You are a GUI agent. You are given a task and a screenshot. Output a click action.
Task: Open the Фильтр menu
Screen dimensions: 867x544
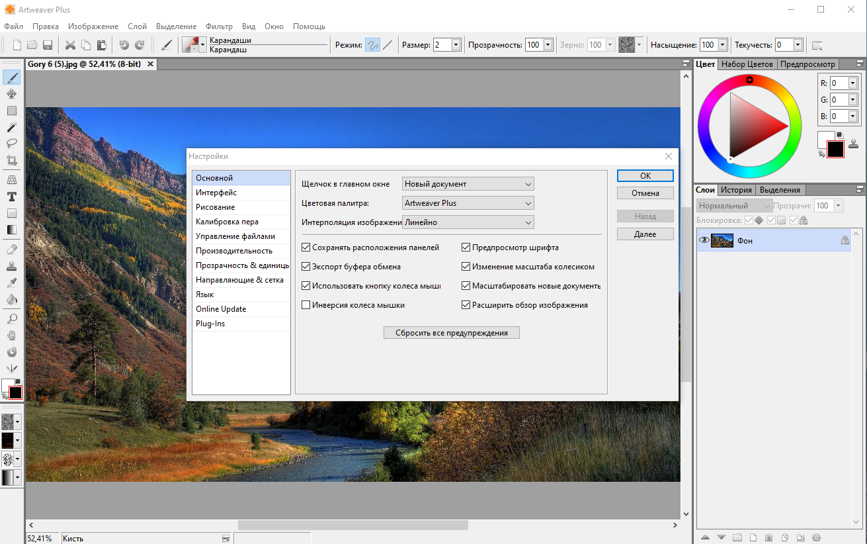pyautogui.click(x=219, y=26)
